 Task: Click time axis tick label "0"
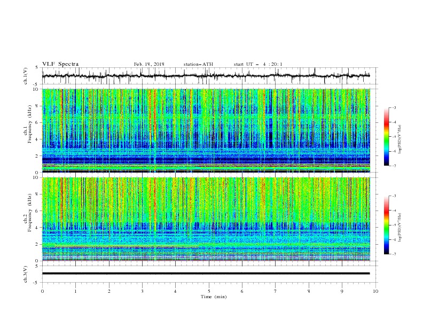[x=42, y=291]
